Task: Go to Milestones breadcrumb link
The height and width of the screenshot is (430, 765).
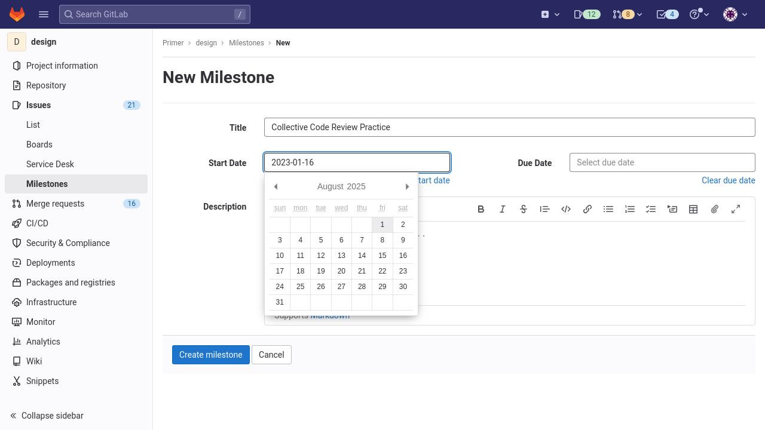Action: click(x=246, y=43)
